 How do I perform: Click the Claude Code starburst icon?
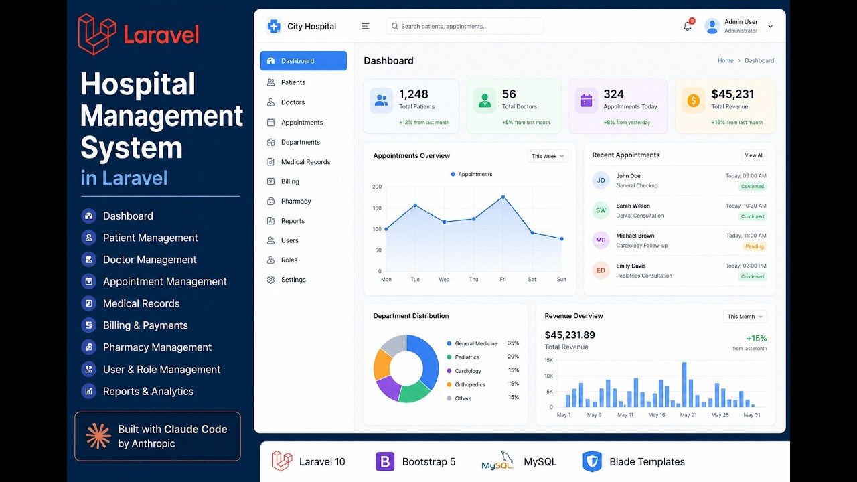(x=98, y=436)
